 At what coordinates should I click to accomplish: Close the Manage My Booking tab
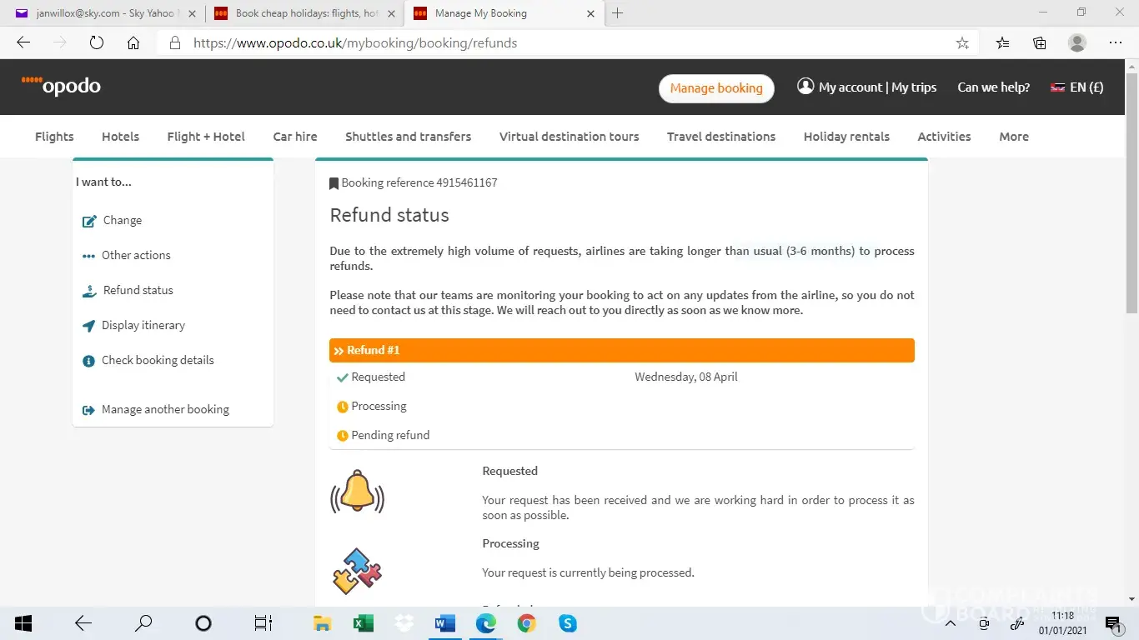pyautogui.click(x=591, y=13)
